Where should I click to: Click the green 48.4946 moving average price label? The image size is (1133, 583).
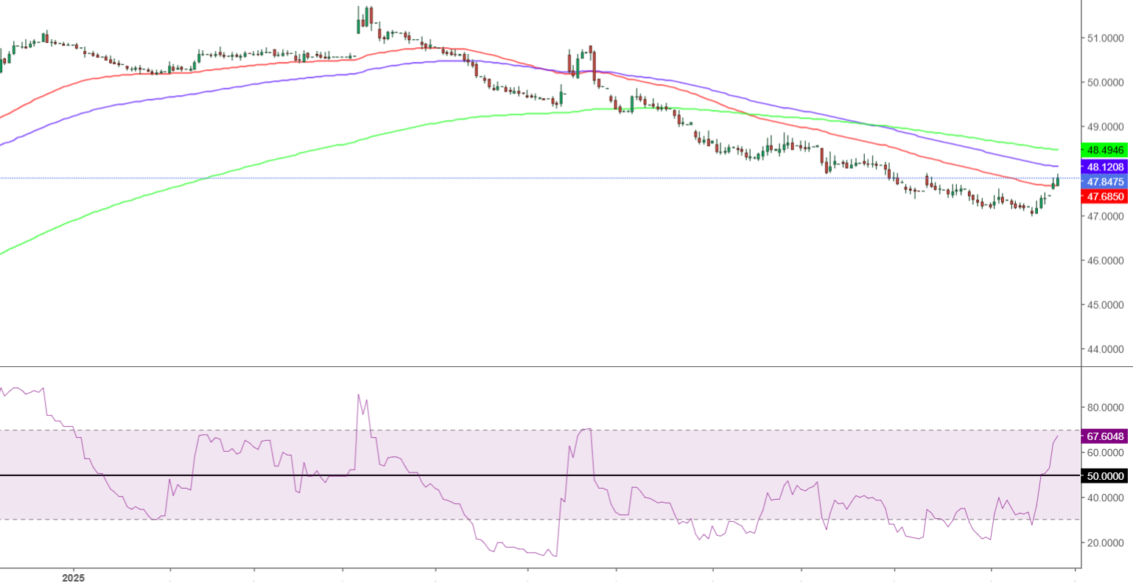tap(1105, 150)
